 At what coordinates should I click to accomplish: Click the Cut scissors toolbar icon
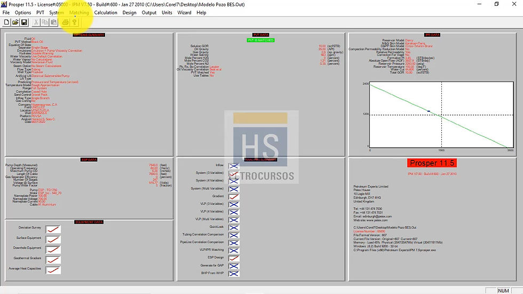(36, 22)
